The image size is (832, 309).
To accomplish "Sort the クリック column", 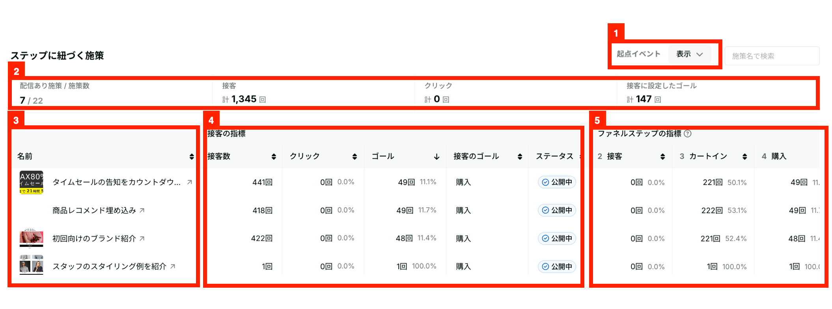I will pyautogui.click(x=354, y=156).
